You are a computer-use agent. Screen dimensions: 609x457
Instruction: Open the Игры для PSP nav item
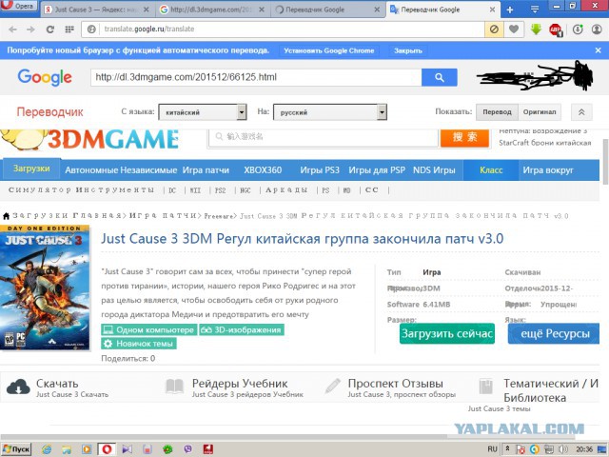377,170
